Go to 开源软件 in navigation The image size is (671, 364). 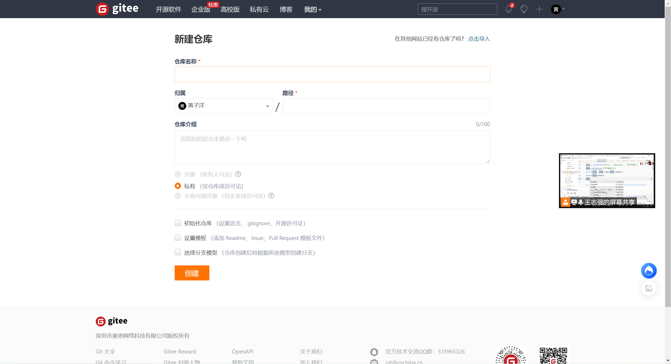(x=168, y=10)
